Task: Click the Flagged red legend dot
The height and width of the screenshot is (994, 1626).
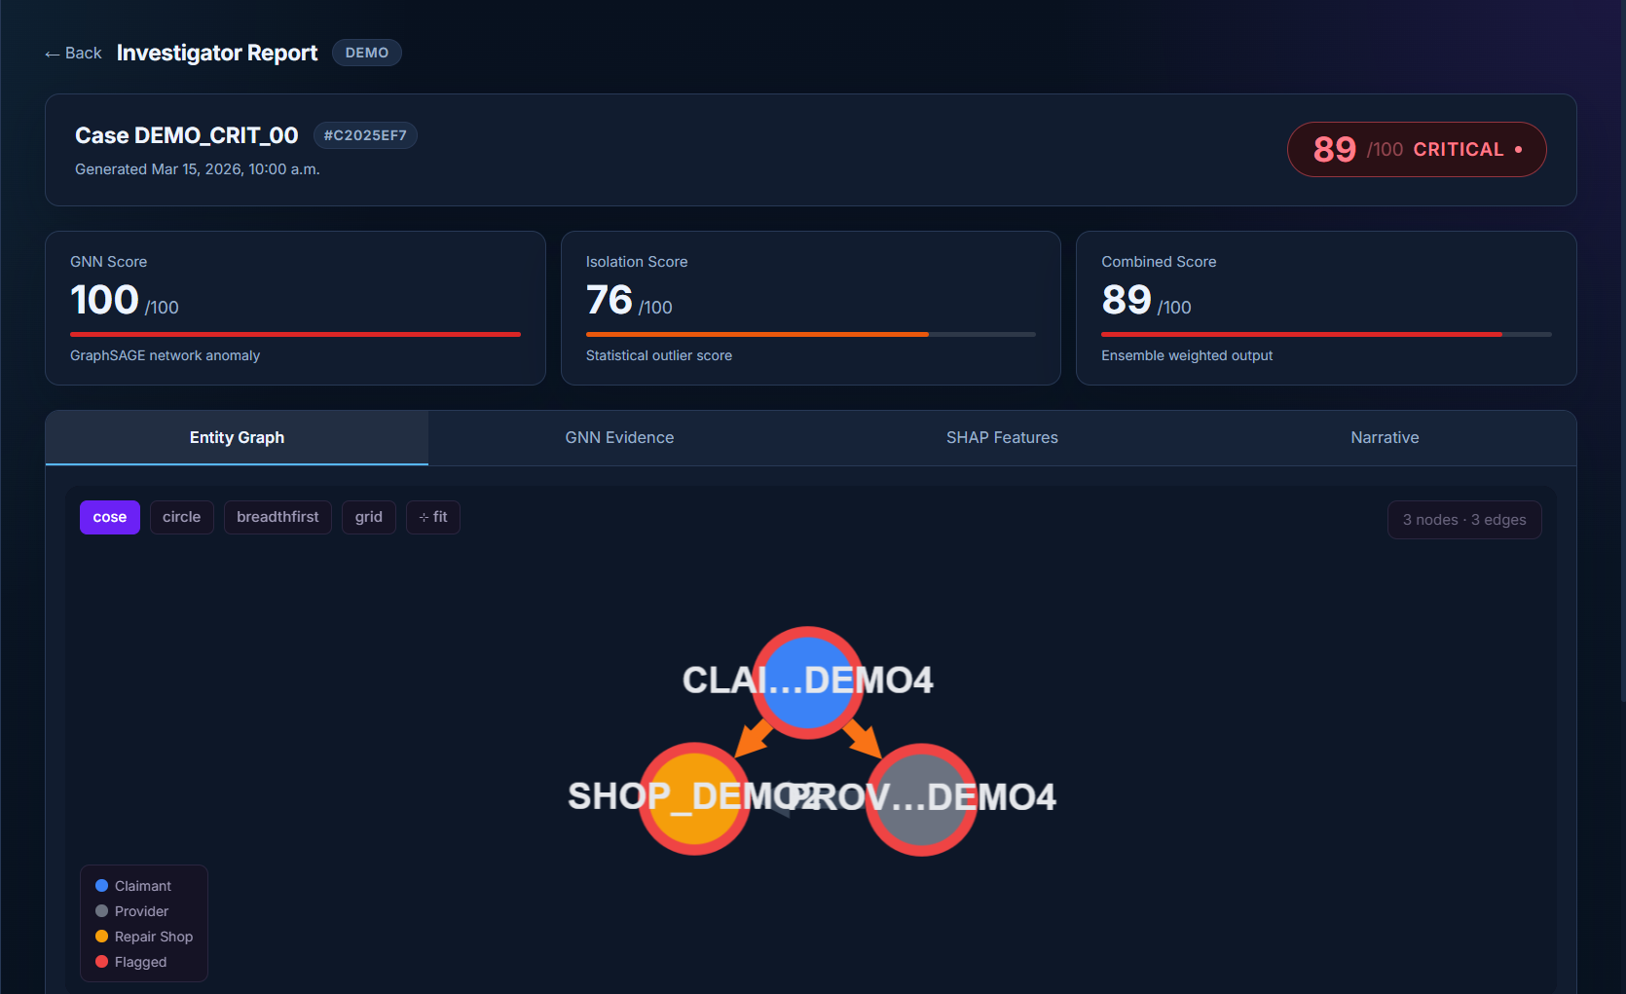Action: click(x=101, y=962)
